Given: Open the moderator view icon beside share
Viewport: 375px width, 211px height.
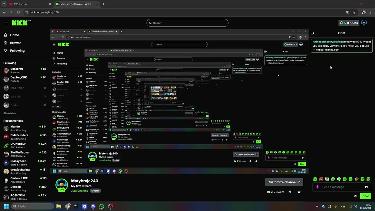Looking at the screenshot, I should coord(299,192).
